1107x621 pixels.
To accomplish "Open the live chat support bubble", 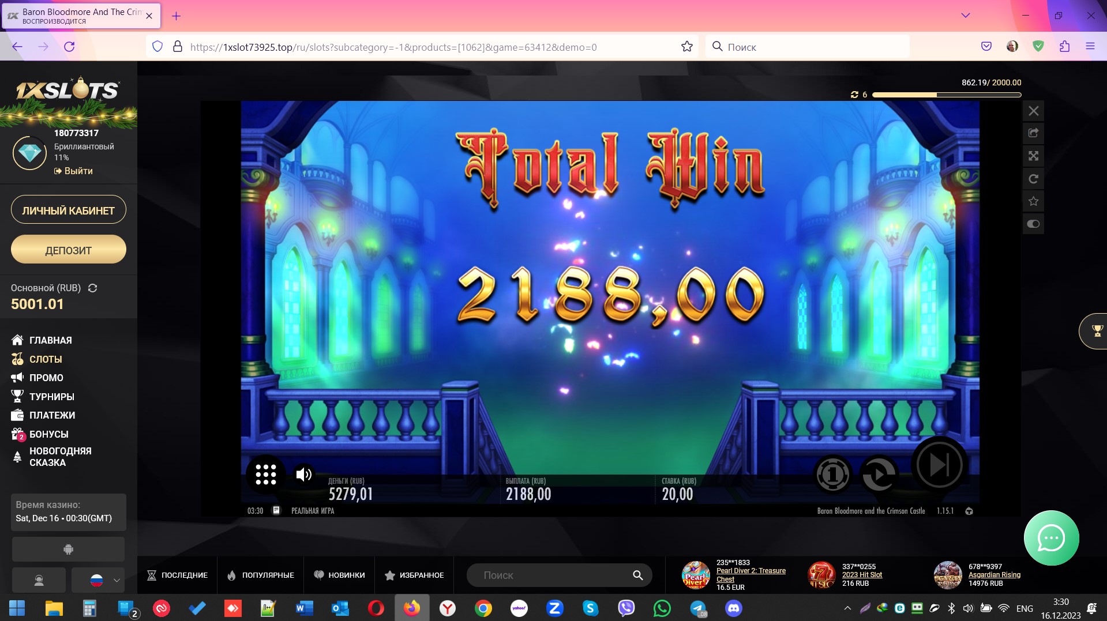I will pyautogui.click(x=1051, y=538).
